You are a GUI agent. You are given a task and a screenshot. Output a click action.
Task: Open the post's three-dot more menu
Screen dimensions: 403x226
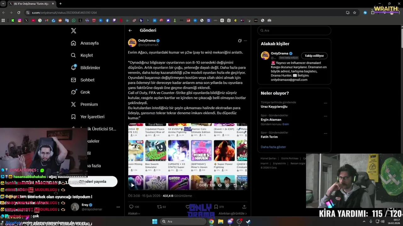[245, 40]
